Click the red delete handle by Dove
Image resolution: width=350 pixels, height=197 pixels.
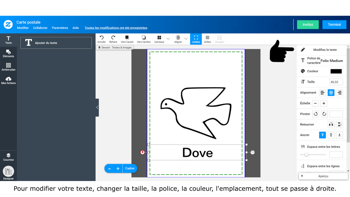[142, 153]
